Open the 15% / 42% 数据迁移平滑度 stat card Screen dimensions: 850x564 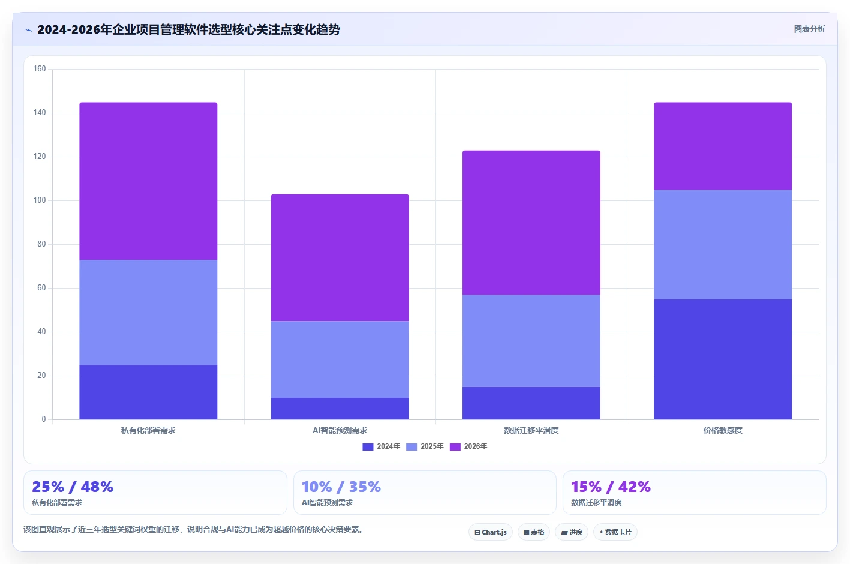(x=694, y=493)
